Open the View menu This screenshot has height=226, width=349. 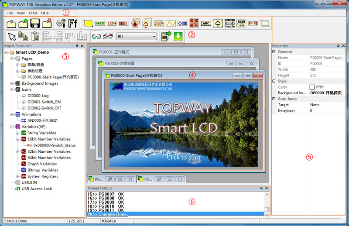point(21,13)
